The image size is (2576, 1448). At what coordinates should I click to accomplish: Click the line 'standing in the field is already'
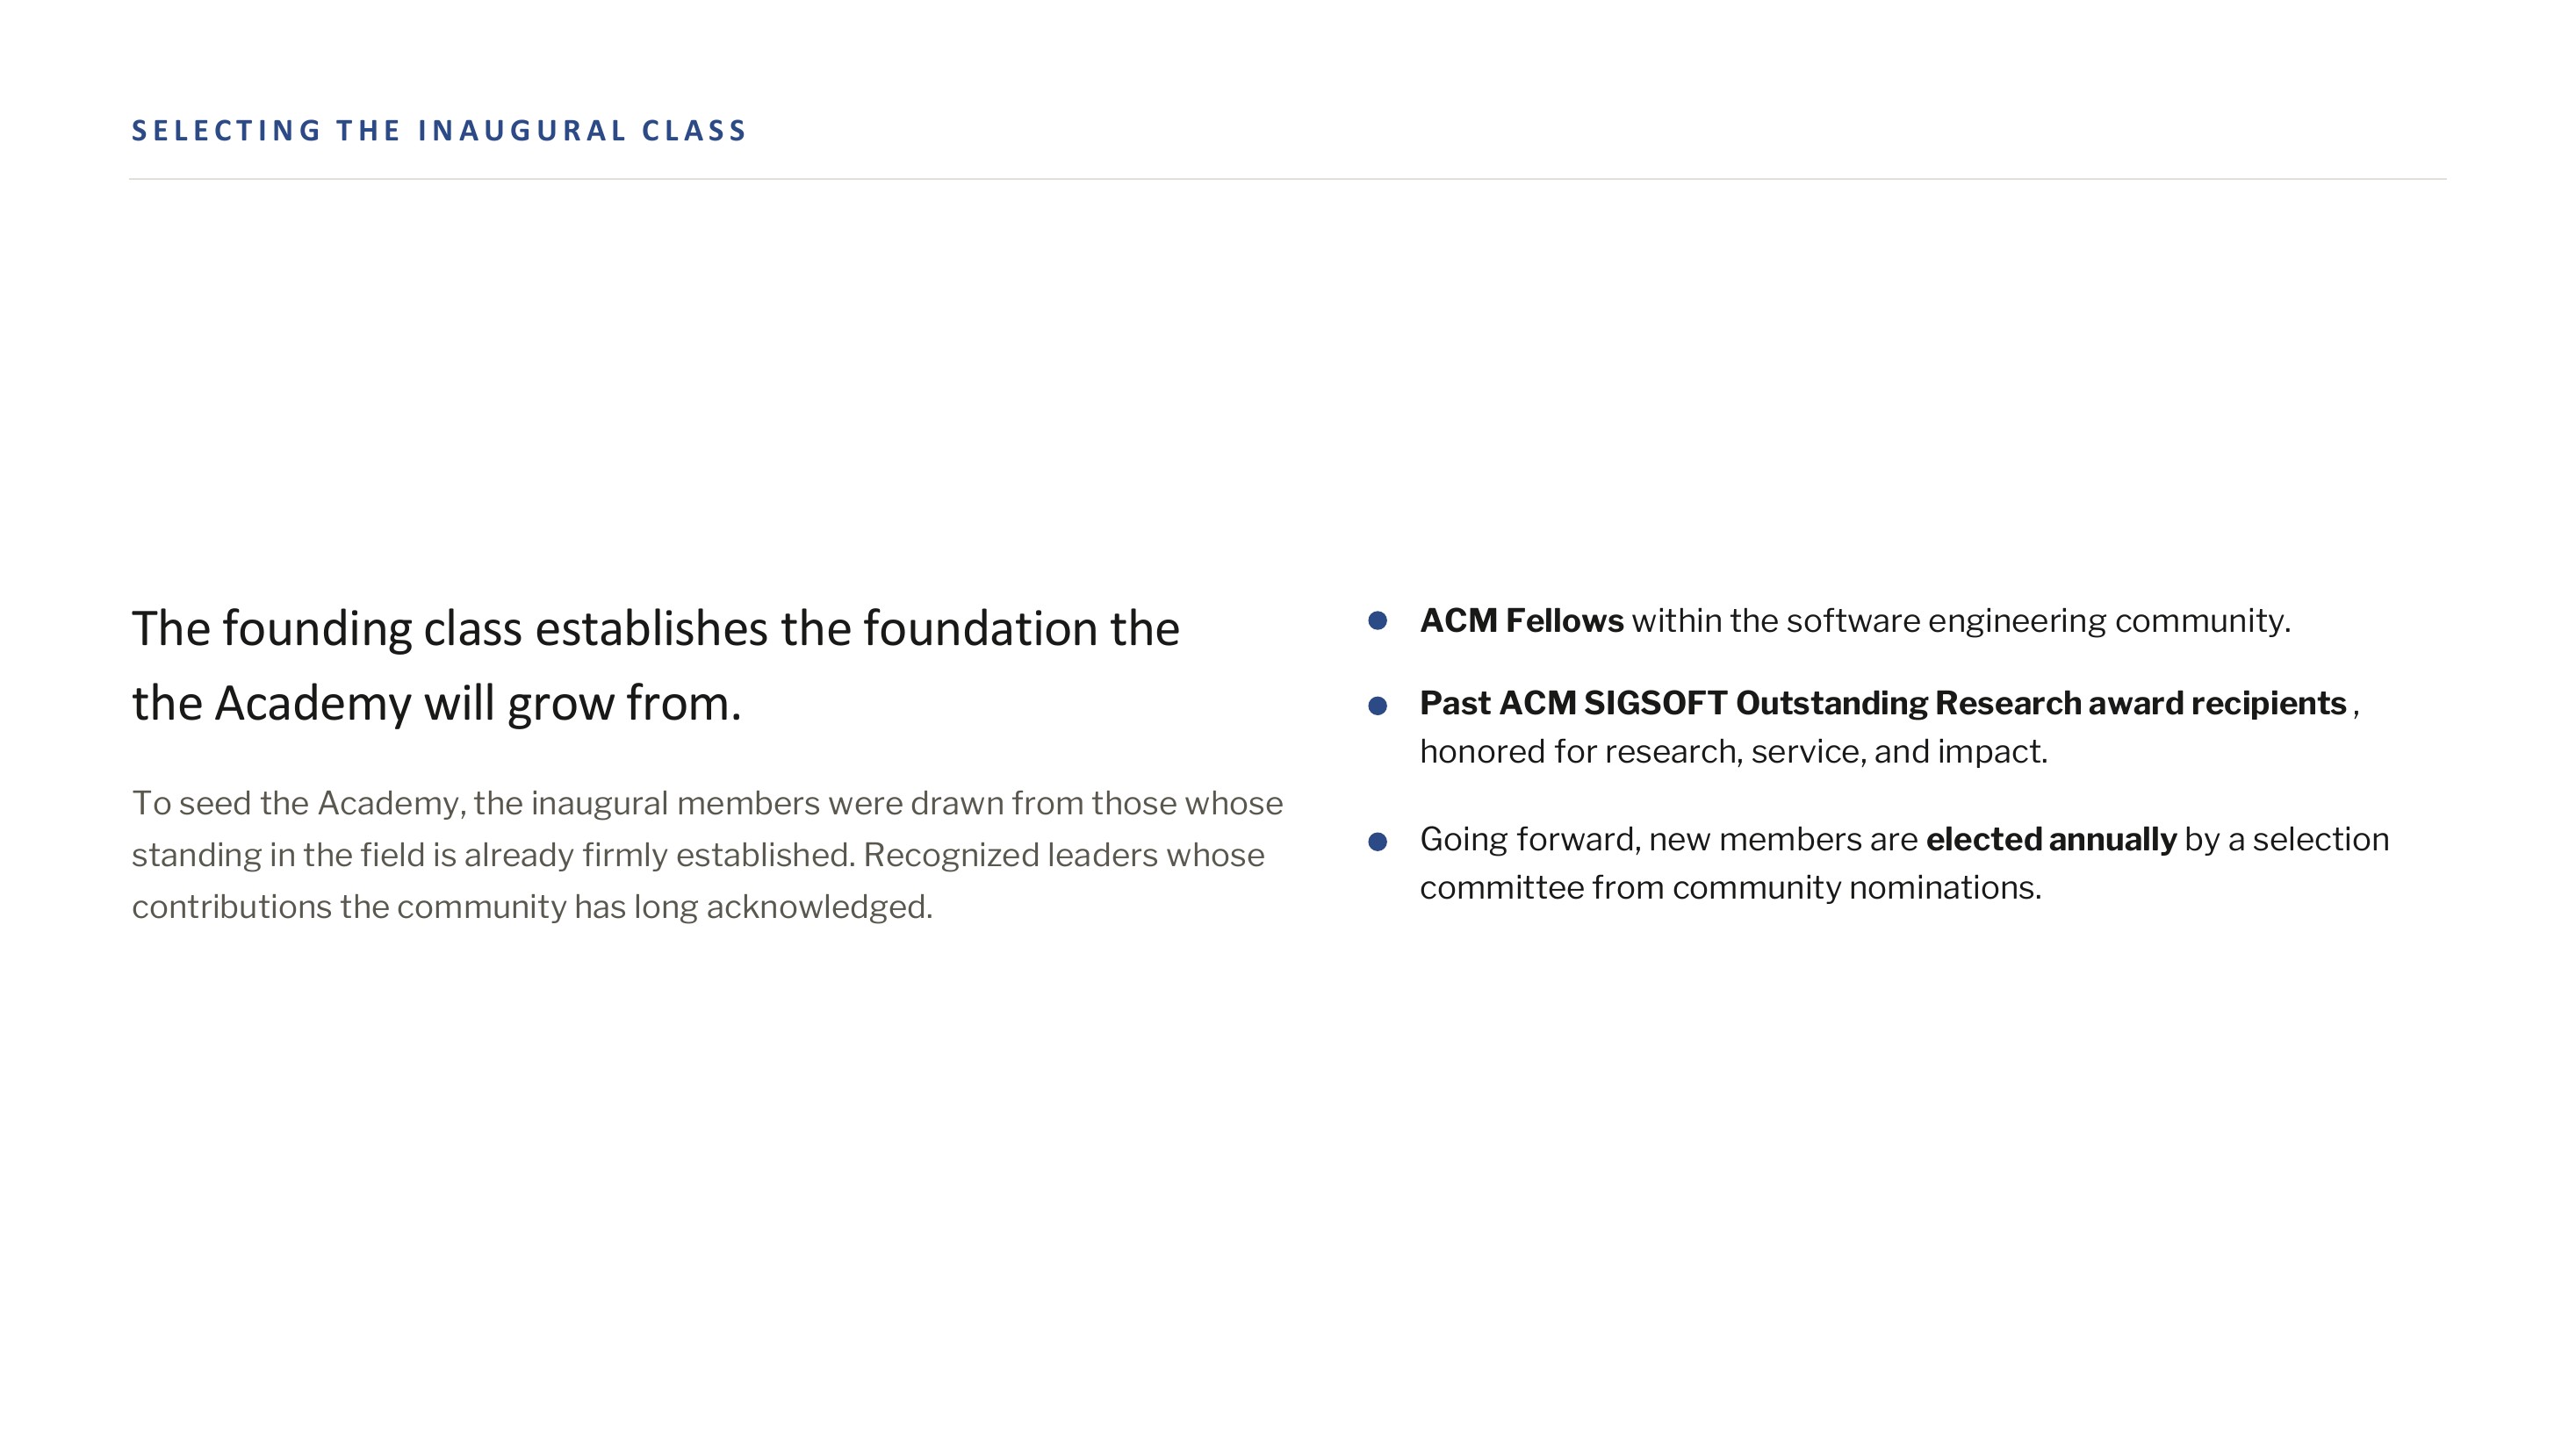coord(698,855)
